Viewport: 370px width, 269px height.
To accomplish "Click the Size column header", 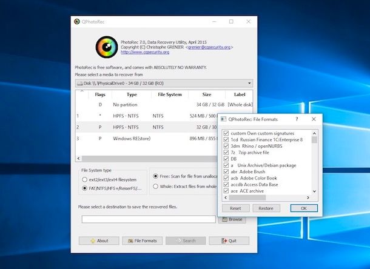I will point(207,95).
